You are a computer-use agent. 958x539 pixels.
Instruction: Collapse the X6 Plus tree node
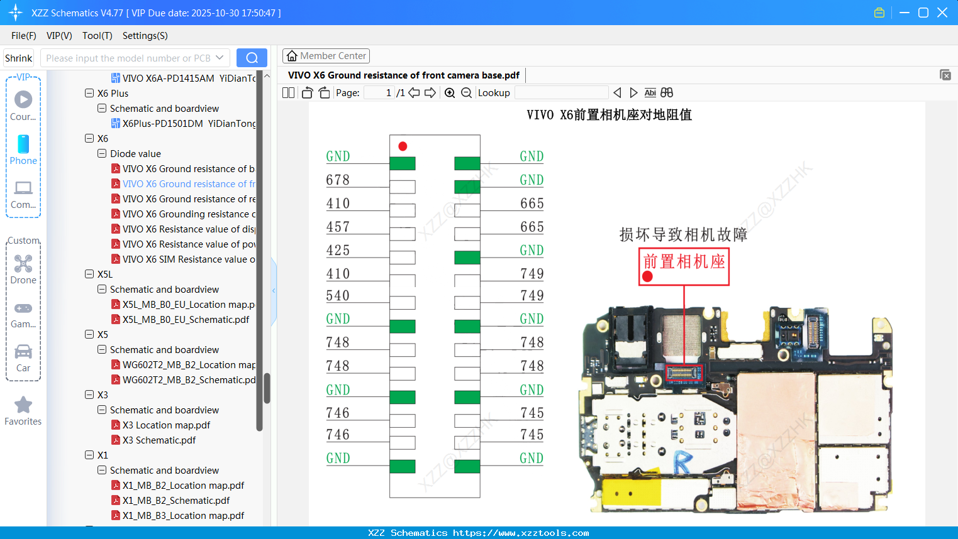89,92
